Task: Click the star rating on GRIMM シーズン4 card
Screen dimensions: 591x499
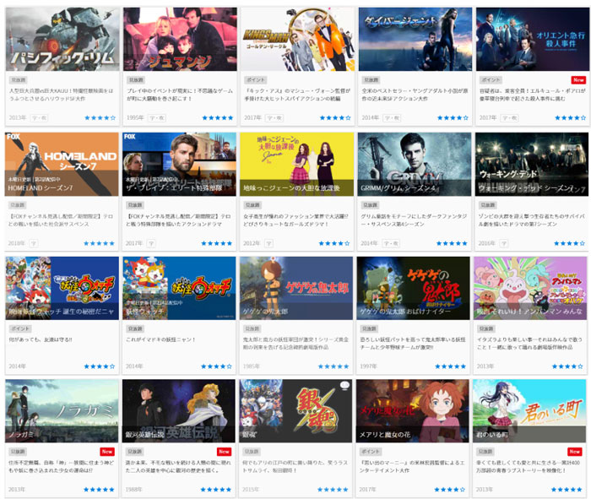Action: coord(452,243)
